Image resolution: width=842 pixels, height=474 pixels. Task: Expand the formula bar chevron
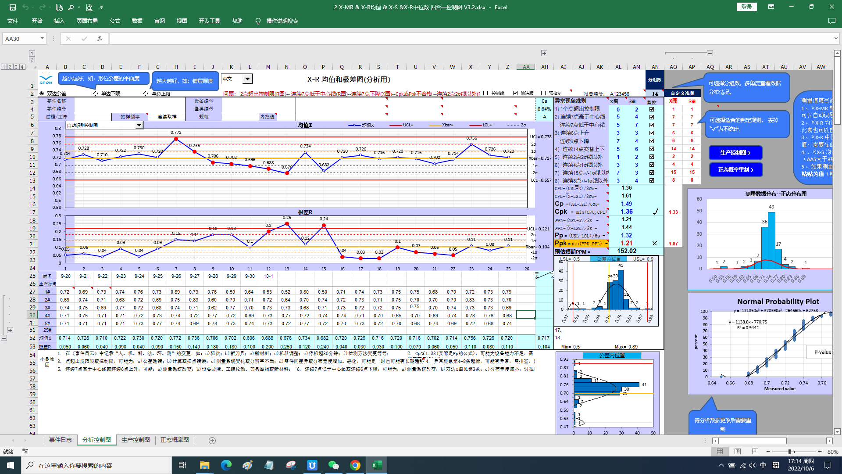tap(836, 39)
